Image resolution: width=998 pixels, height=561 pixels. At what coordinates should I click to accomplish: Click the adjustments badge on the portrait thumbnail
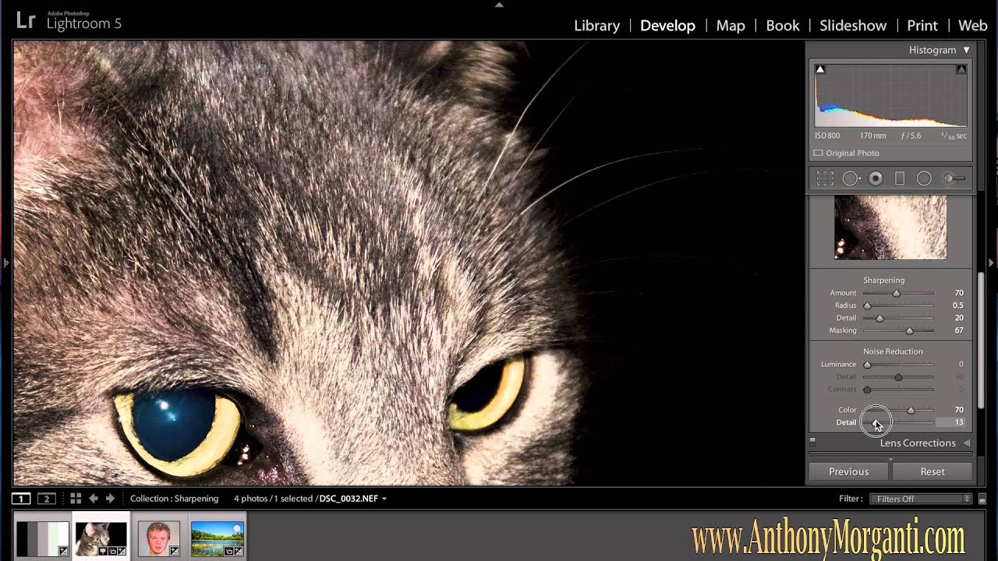[174, 551]
